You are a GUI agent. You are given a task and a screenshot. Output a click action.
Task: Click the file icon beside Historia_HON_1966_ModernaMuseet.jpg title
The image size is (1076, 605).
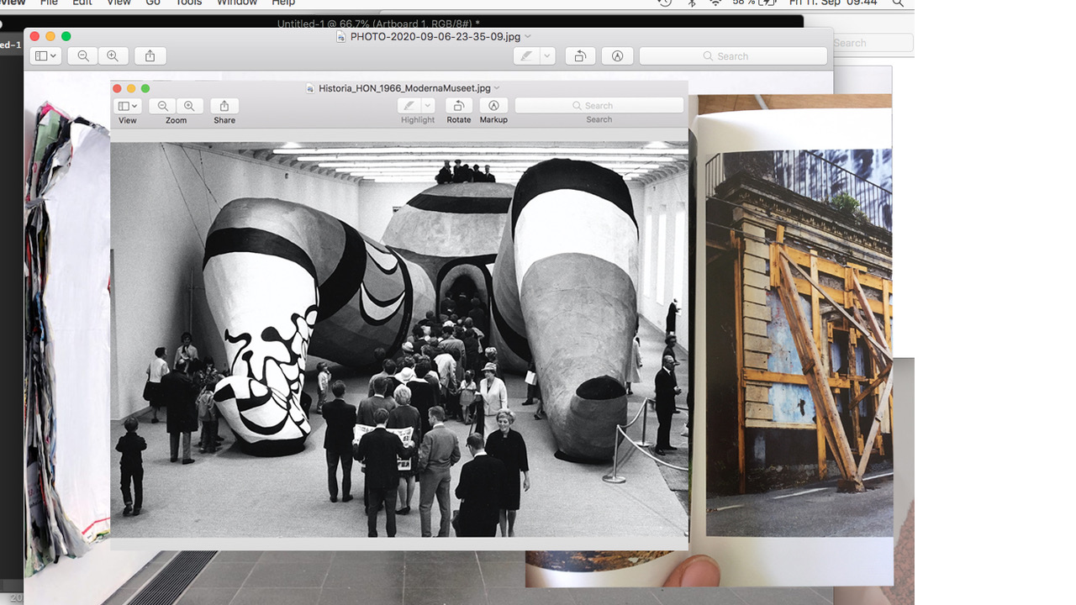310,87
